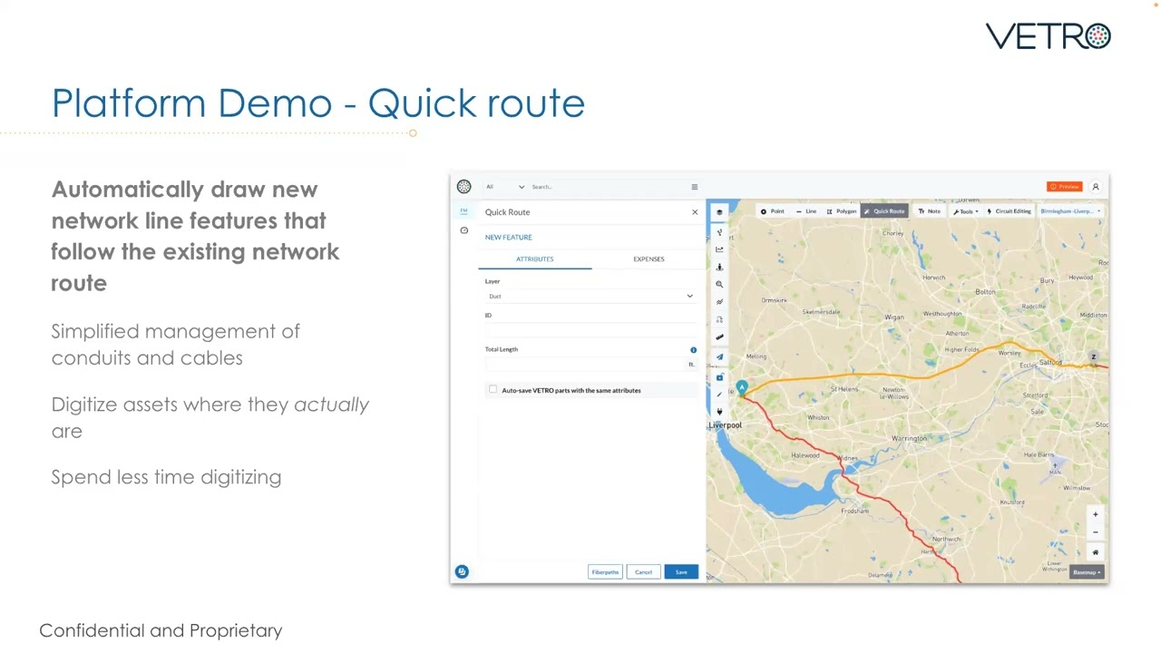Open the Layers stack icon in map toolbar

coord(719,213)
